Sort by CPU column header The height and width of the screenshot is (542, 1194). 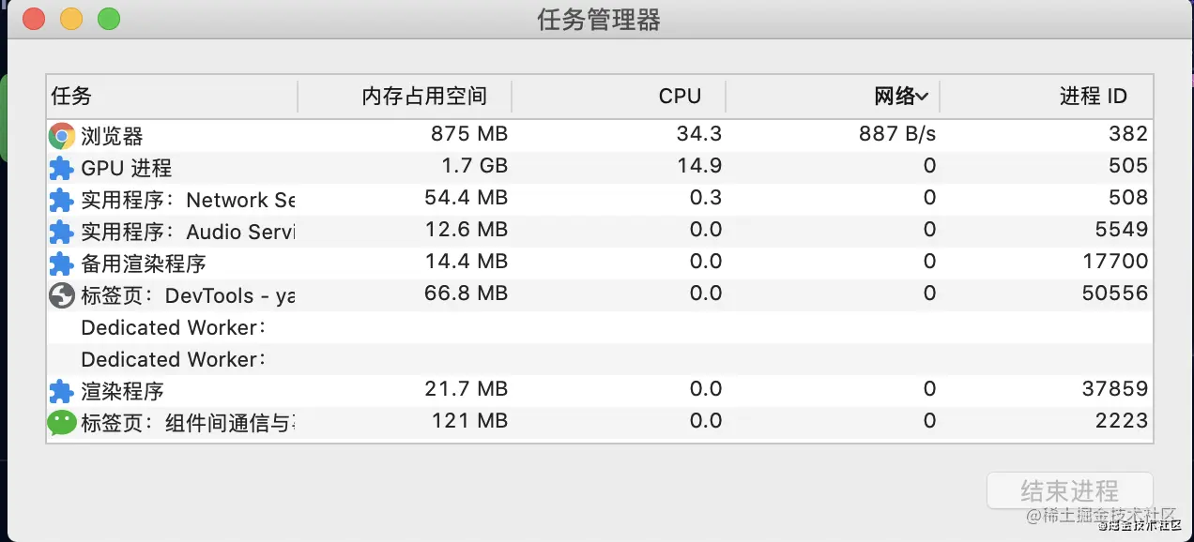click(x=680, y=97)
